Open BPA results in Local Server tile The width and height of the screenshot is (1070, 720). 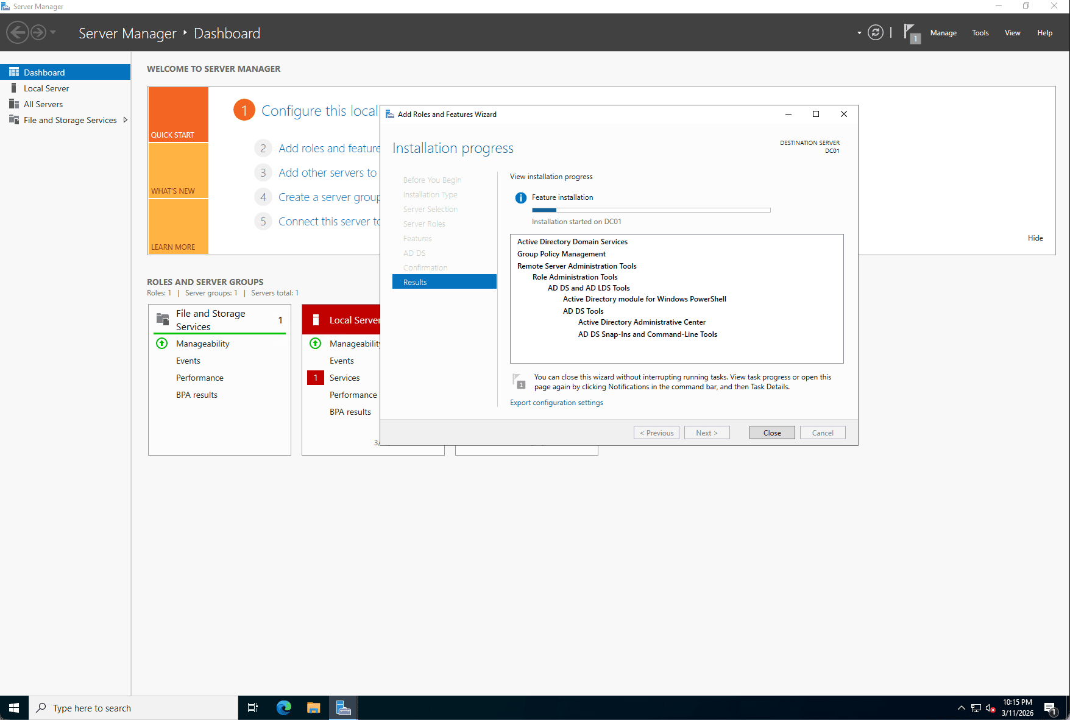point(350,412)
